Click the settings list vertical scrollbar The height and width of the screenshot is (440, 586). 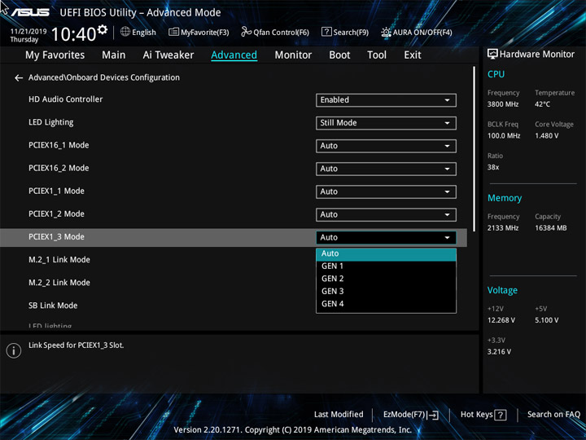[x=474, y=149]
